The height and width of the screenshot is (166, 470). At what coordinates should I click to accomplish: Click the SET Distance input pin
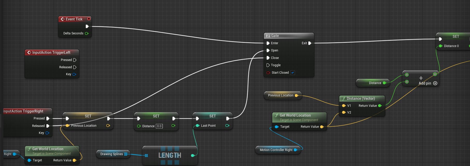point(139,126)
